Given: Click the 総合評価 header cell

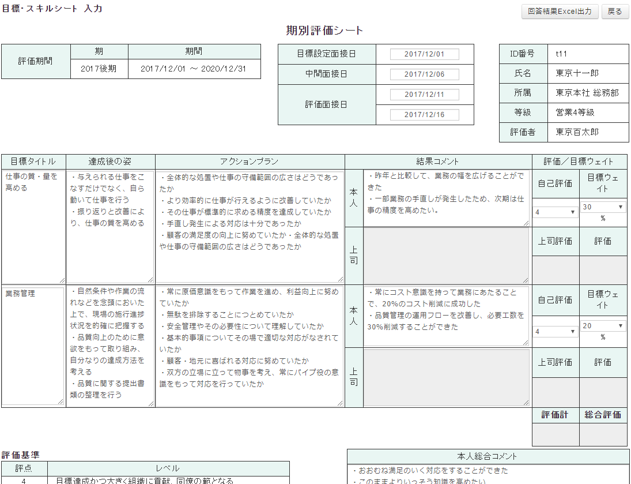Looking at the screenshot, I should click(x=603, y=415).
